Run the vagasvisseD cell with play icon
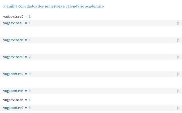Viewport: 182px width, 113px height. [178, 23]
